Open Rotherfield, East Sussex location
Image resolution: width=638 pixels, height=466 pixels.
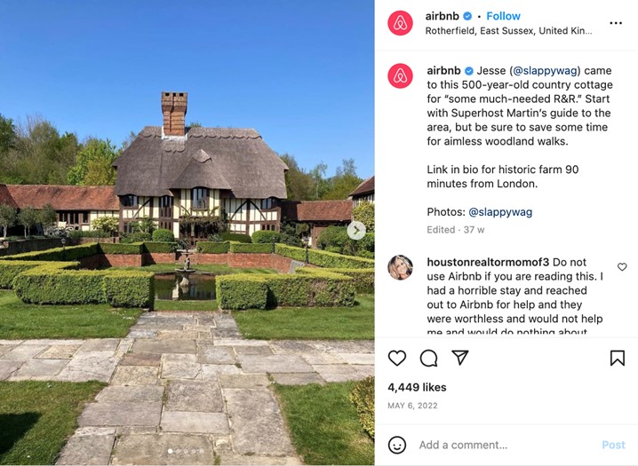coord(508,31)
